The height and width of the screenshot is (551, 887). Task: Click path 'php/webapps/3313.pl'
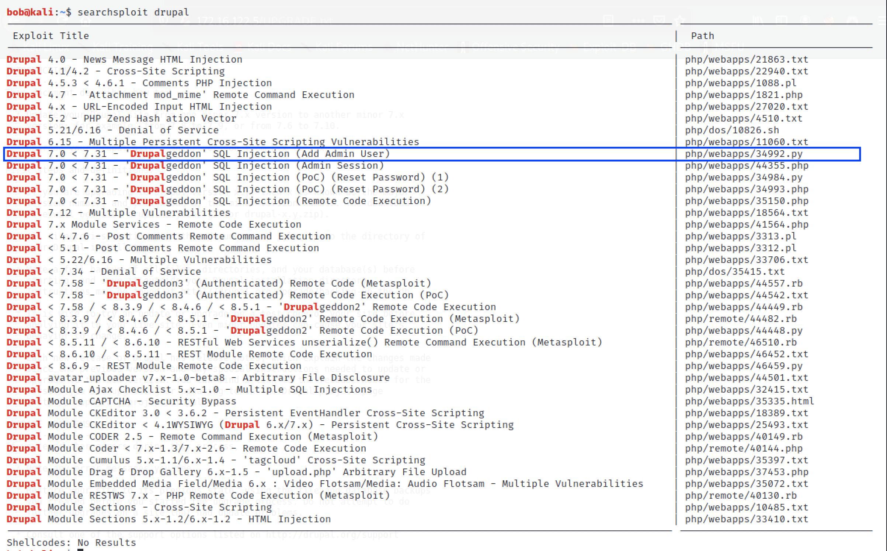pyautogui.click(x=741, y=236)
